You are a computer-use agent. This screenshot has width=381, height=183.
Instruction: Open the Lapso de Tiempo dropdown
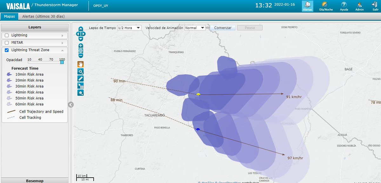(129, 28)
